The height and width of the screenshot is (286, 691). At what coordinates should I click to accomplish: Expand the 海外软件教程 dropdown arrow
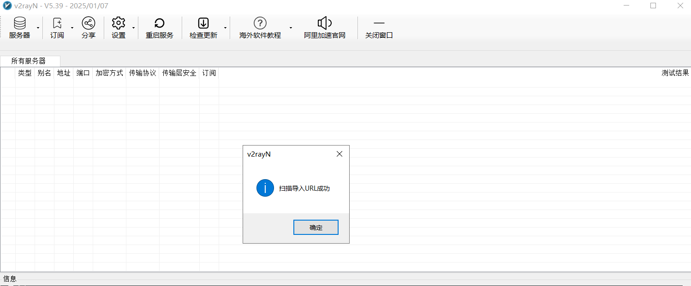click(291, 28)
